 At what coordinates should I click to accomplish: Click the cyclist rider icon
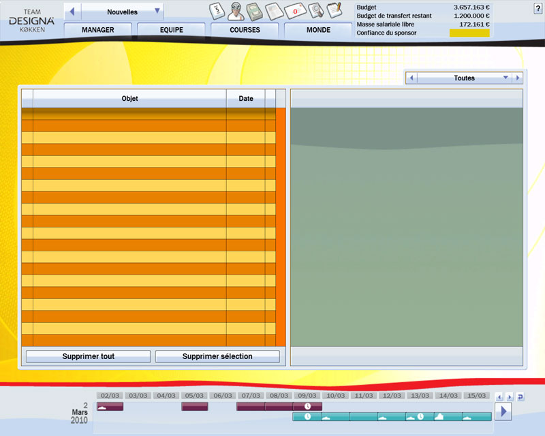point(236,11)
